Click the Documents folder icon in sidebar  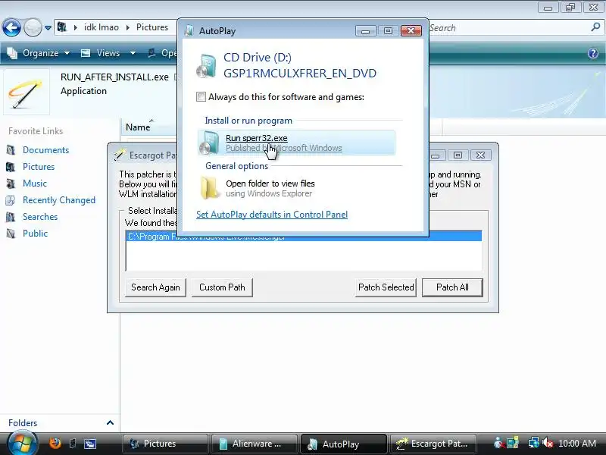tap(11, 150)
